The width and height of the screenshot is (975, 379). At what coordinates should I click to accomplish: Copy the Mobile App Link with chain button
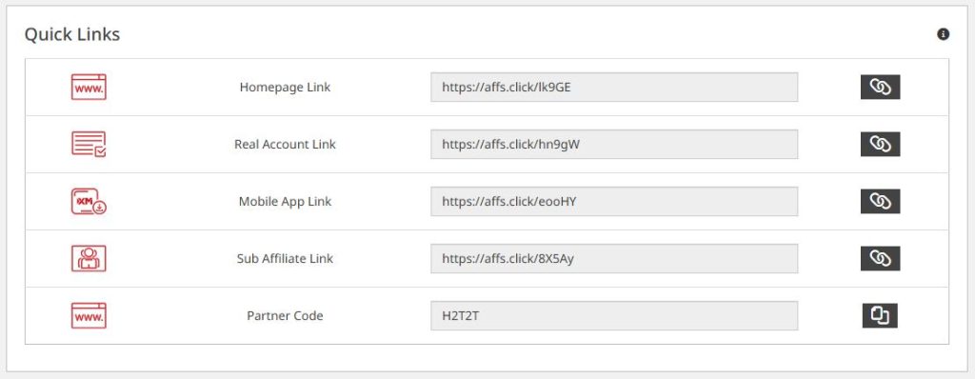pyautogui.click(x=880, y=201)
